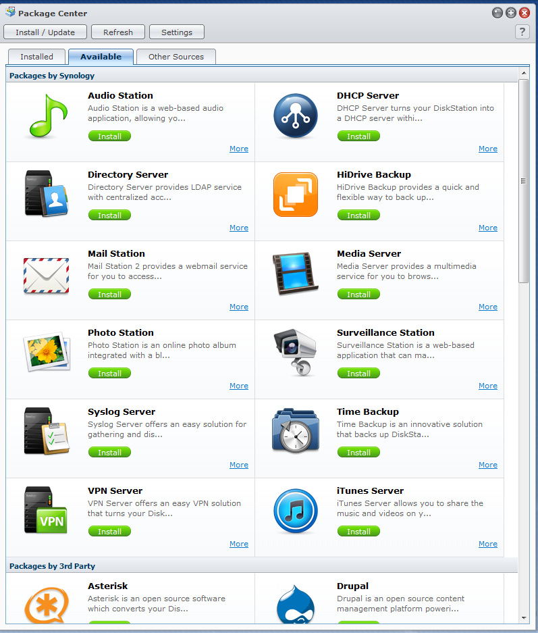Open More link for Directory Server

239,228
